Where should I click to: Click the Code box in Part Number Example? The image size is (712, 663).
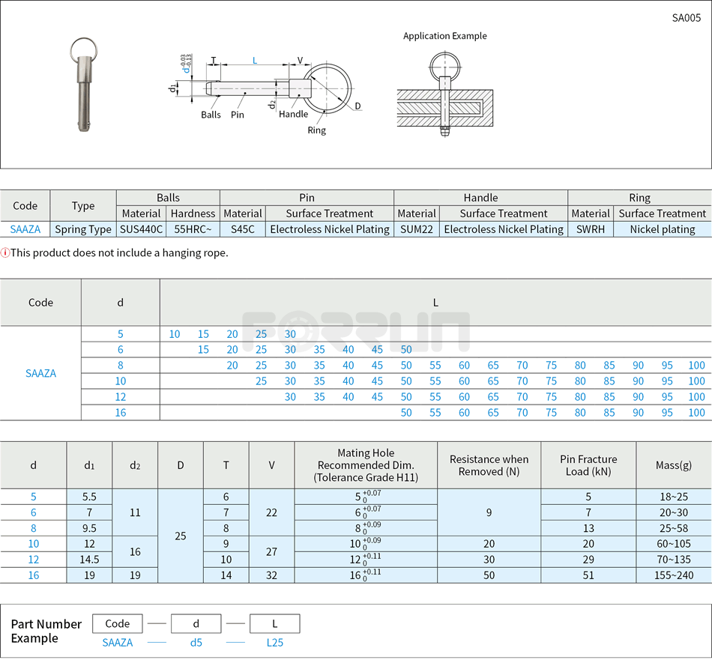[x=117, y=623]
